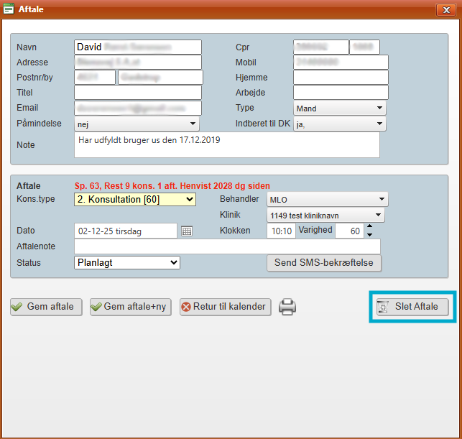Screen dimensions: 462x439
Task: Send SMS-bekræftelse to the patient
Action: [324, 263]
